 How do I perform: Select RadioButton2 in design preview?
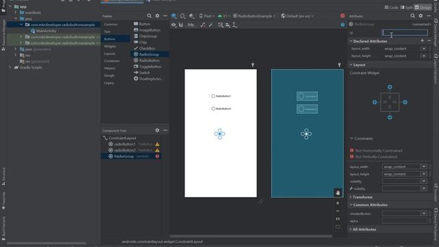point(221,108)
